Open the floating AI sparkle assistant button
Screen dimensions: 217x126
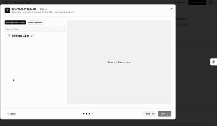point(214,62)
